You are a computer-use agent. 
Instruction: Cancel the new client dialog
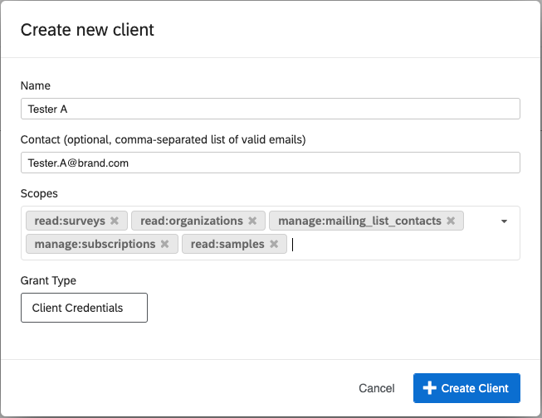(x=376, y=388)
